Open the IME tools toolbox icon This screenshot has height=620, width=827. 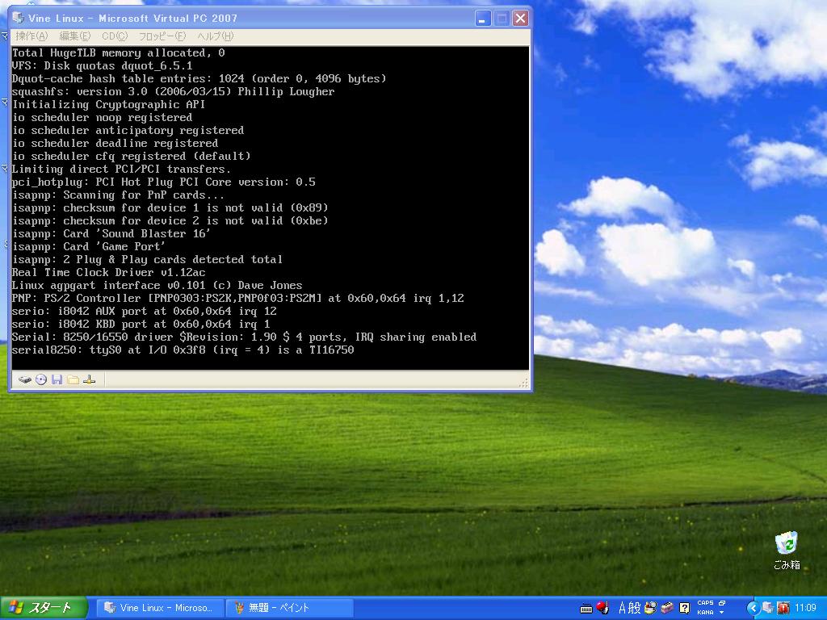[x=667, y=608]
